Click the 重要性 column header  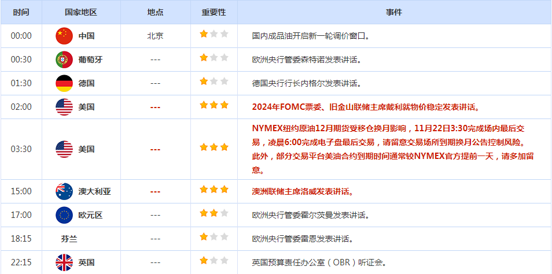[x=214, y=12]
